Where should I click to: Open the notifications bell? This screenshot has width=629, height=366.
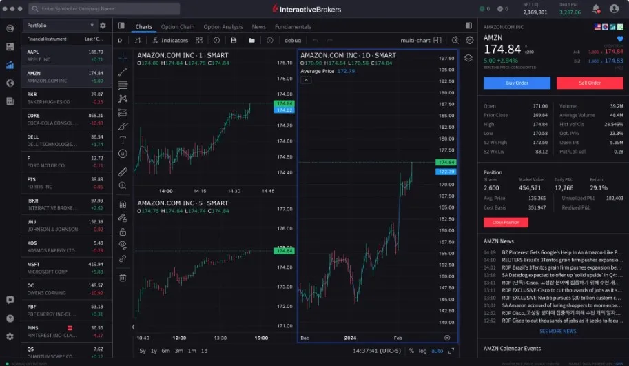[x=596, y=9]
